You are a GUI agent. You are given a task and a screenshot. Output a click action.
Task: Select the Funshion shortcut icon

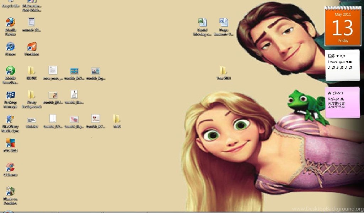click(x=32, y=49)
